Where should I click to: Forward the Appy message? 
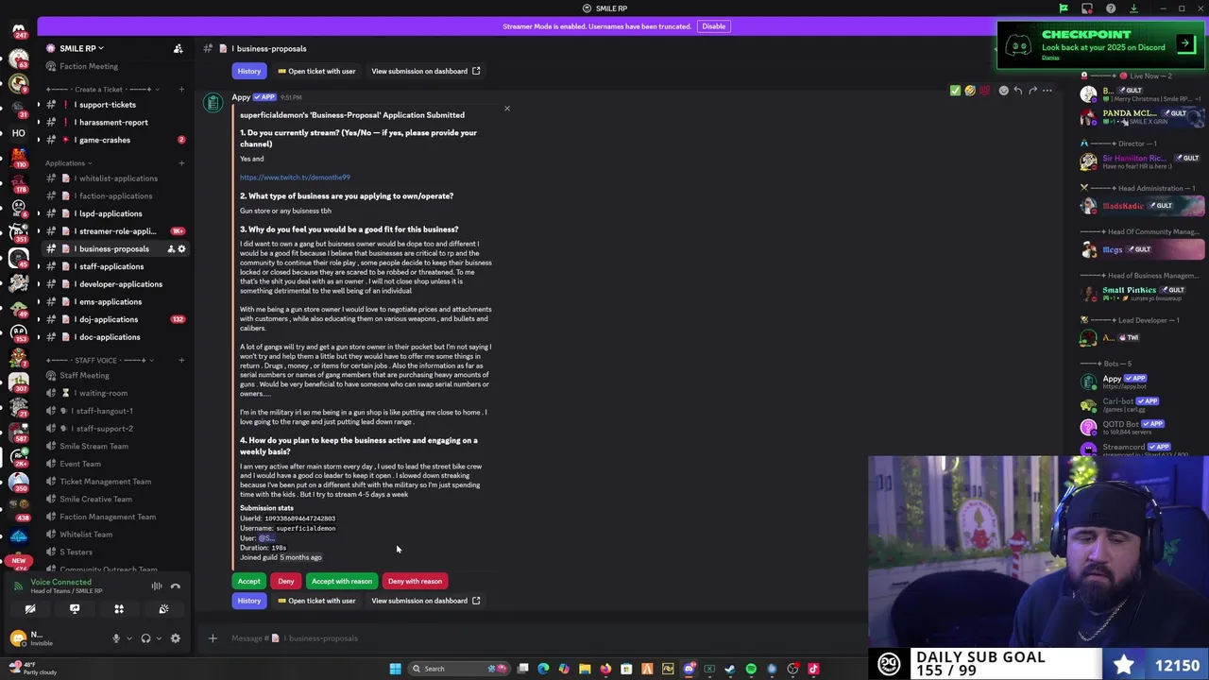click(x=1032, y=91)
